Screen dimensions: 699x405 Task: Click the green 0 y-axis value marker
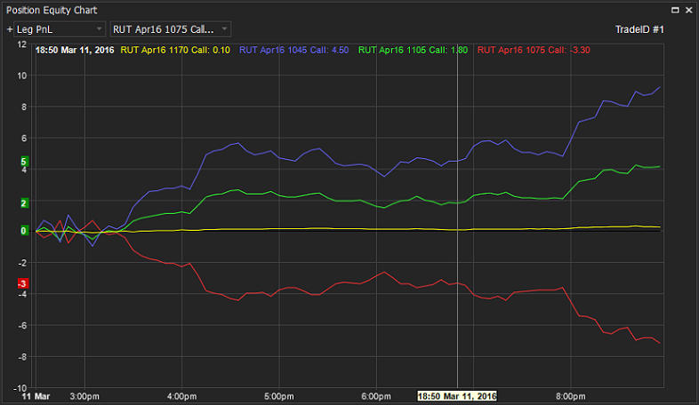[24, 231]
